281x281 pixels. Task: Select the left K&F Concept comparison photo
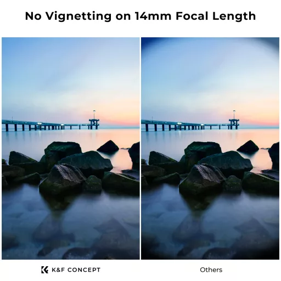click(71, 148)
